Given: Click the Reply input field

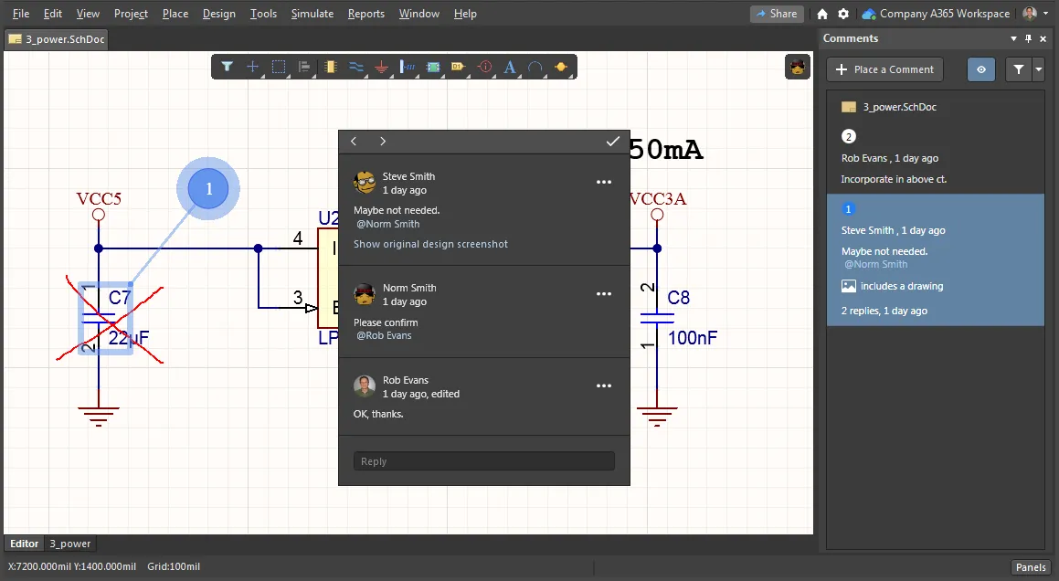Looking at the screenshot, I should coord(484,460).
